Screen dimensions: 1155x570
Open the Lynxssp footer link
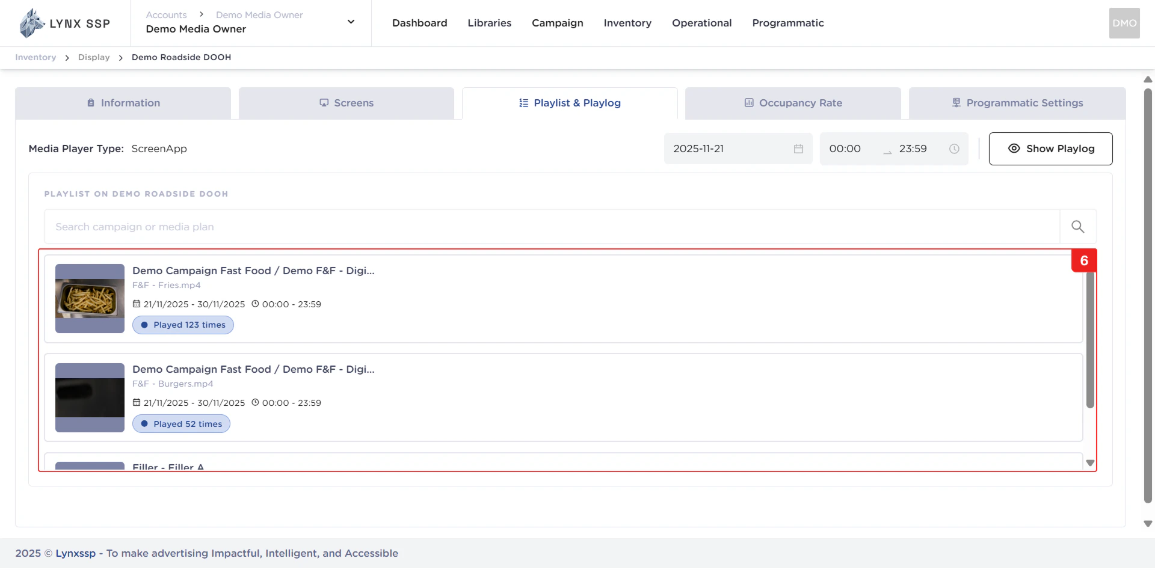click(76, 553)
